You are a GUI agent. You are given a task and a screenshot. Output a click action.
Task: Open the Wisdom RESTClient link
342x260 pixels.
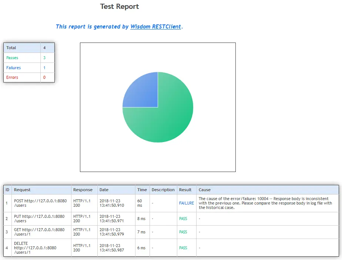(x=156, y=27)
